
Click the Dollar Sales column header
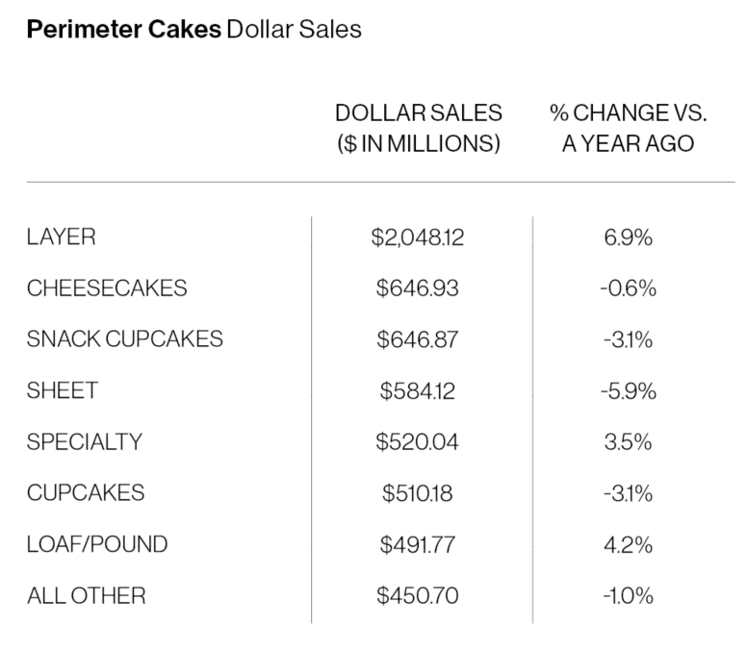[x=418, y=128]
